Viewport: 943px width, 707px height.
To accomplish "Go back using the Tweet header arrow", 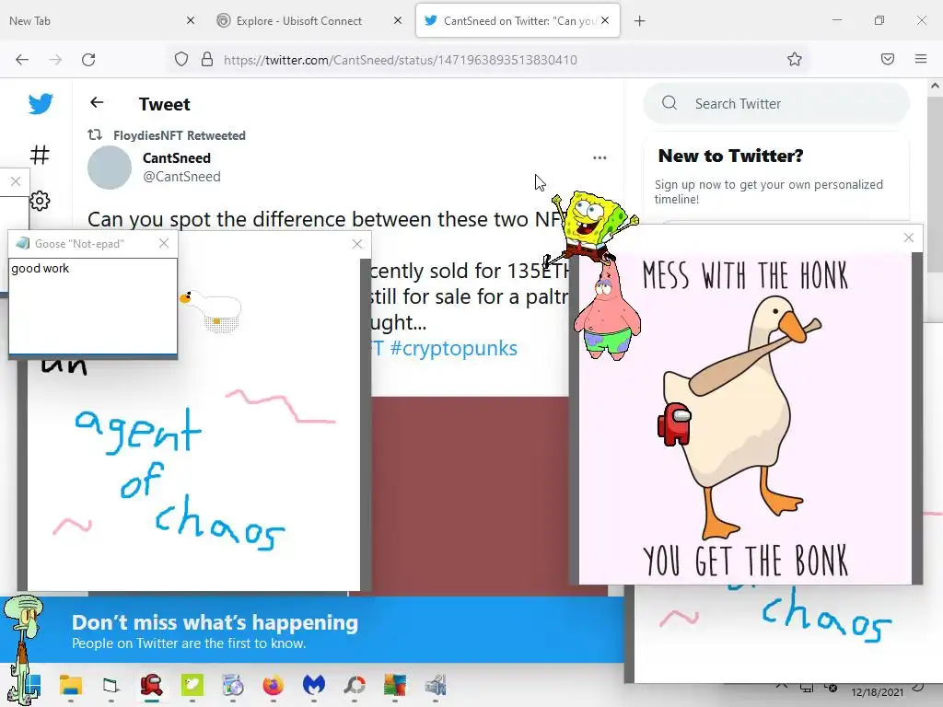I will coord(97,103).
